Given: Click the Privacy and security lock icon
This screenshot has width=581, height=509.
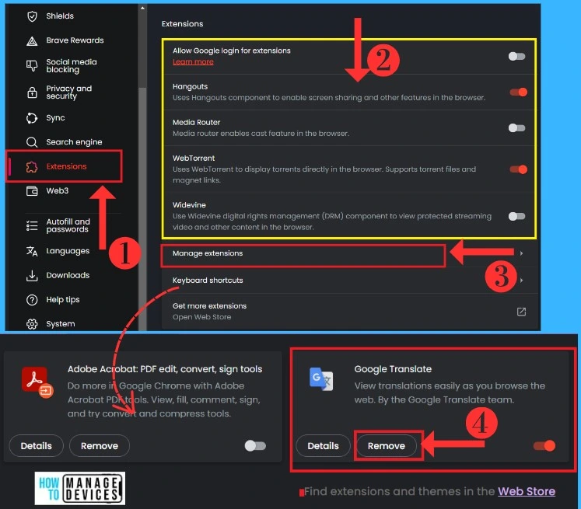Looking at the screenshot, I should click(32, 92).
